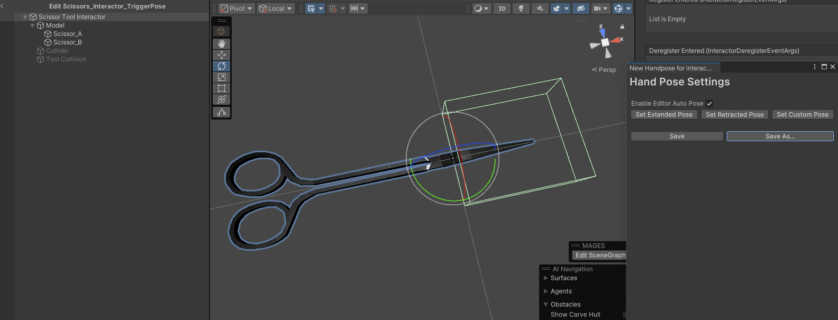Screen dimensions: 838x320
Task: Click the orientation gizmo X axis cone
Action: point(616,40)
